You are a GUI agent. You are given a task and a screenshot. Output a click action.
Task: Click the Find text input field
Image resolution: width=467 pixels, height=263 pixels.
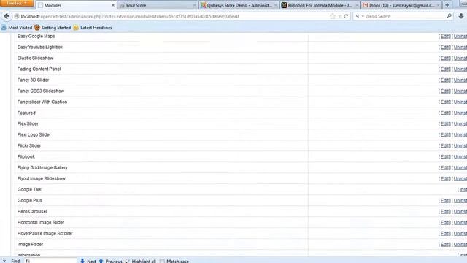[50, 261]
